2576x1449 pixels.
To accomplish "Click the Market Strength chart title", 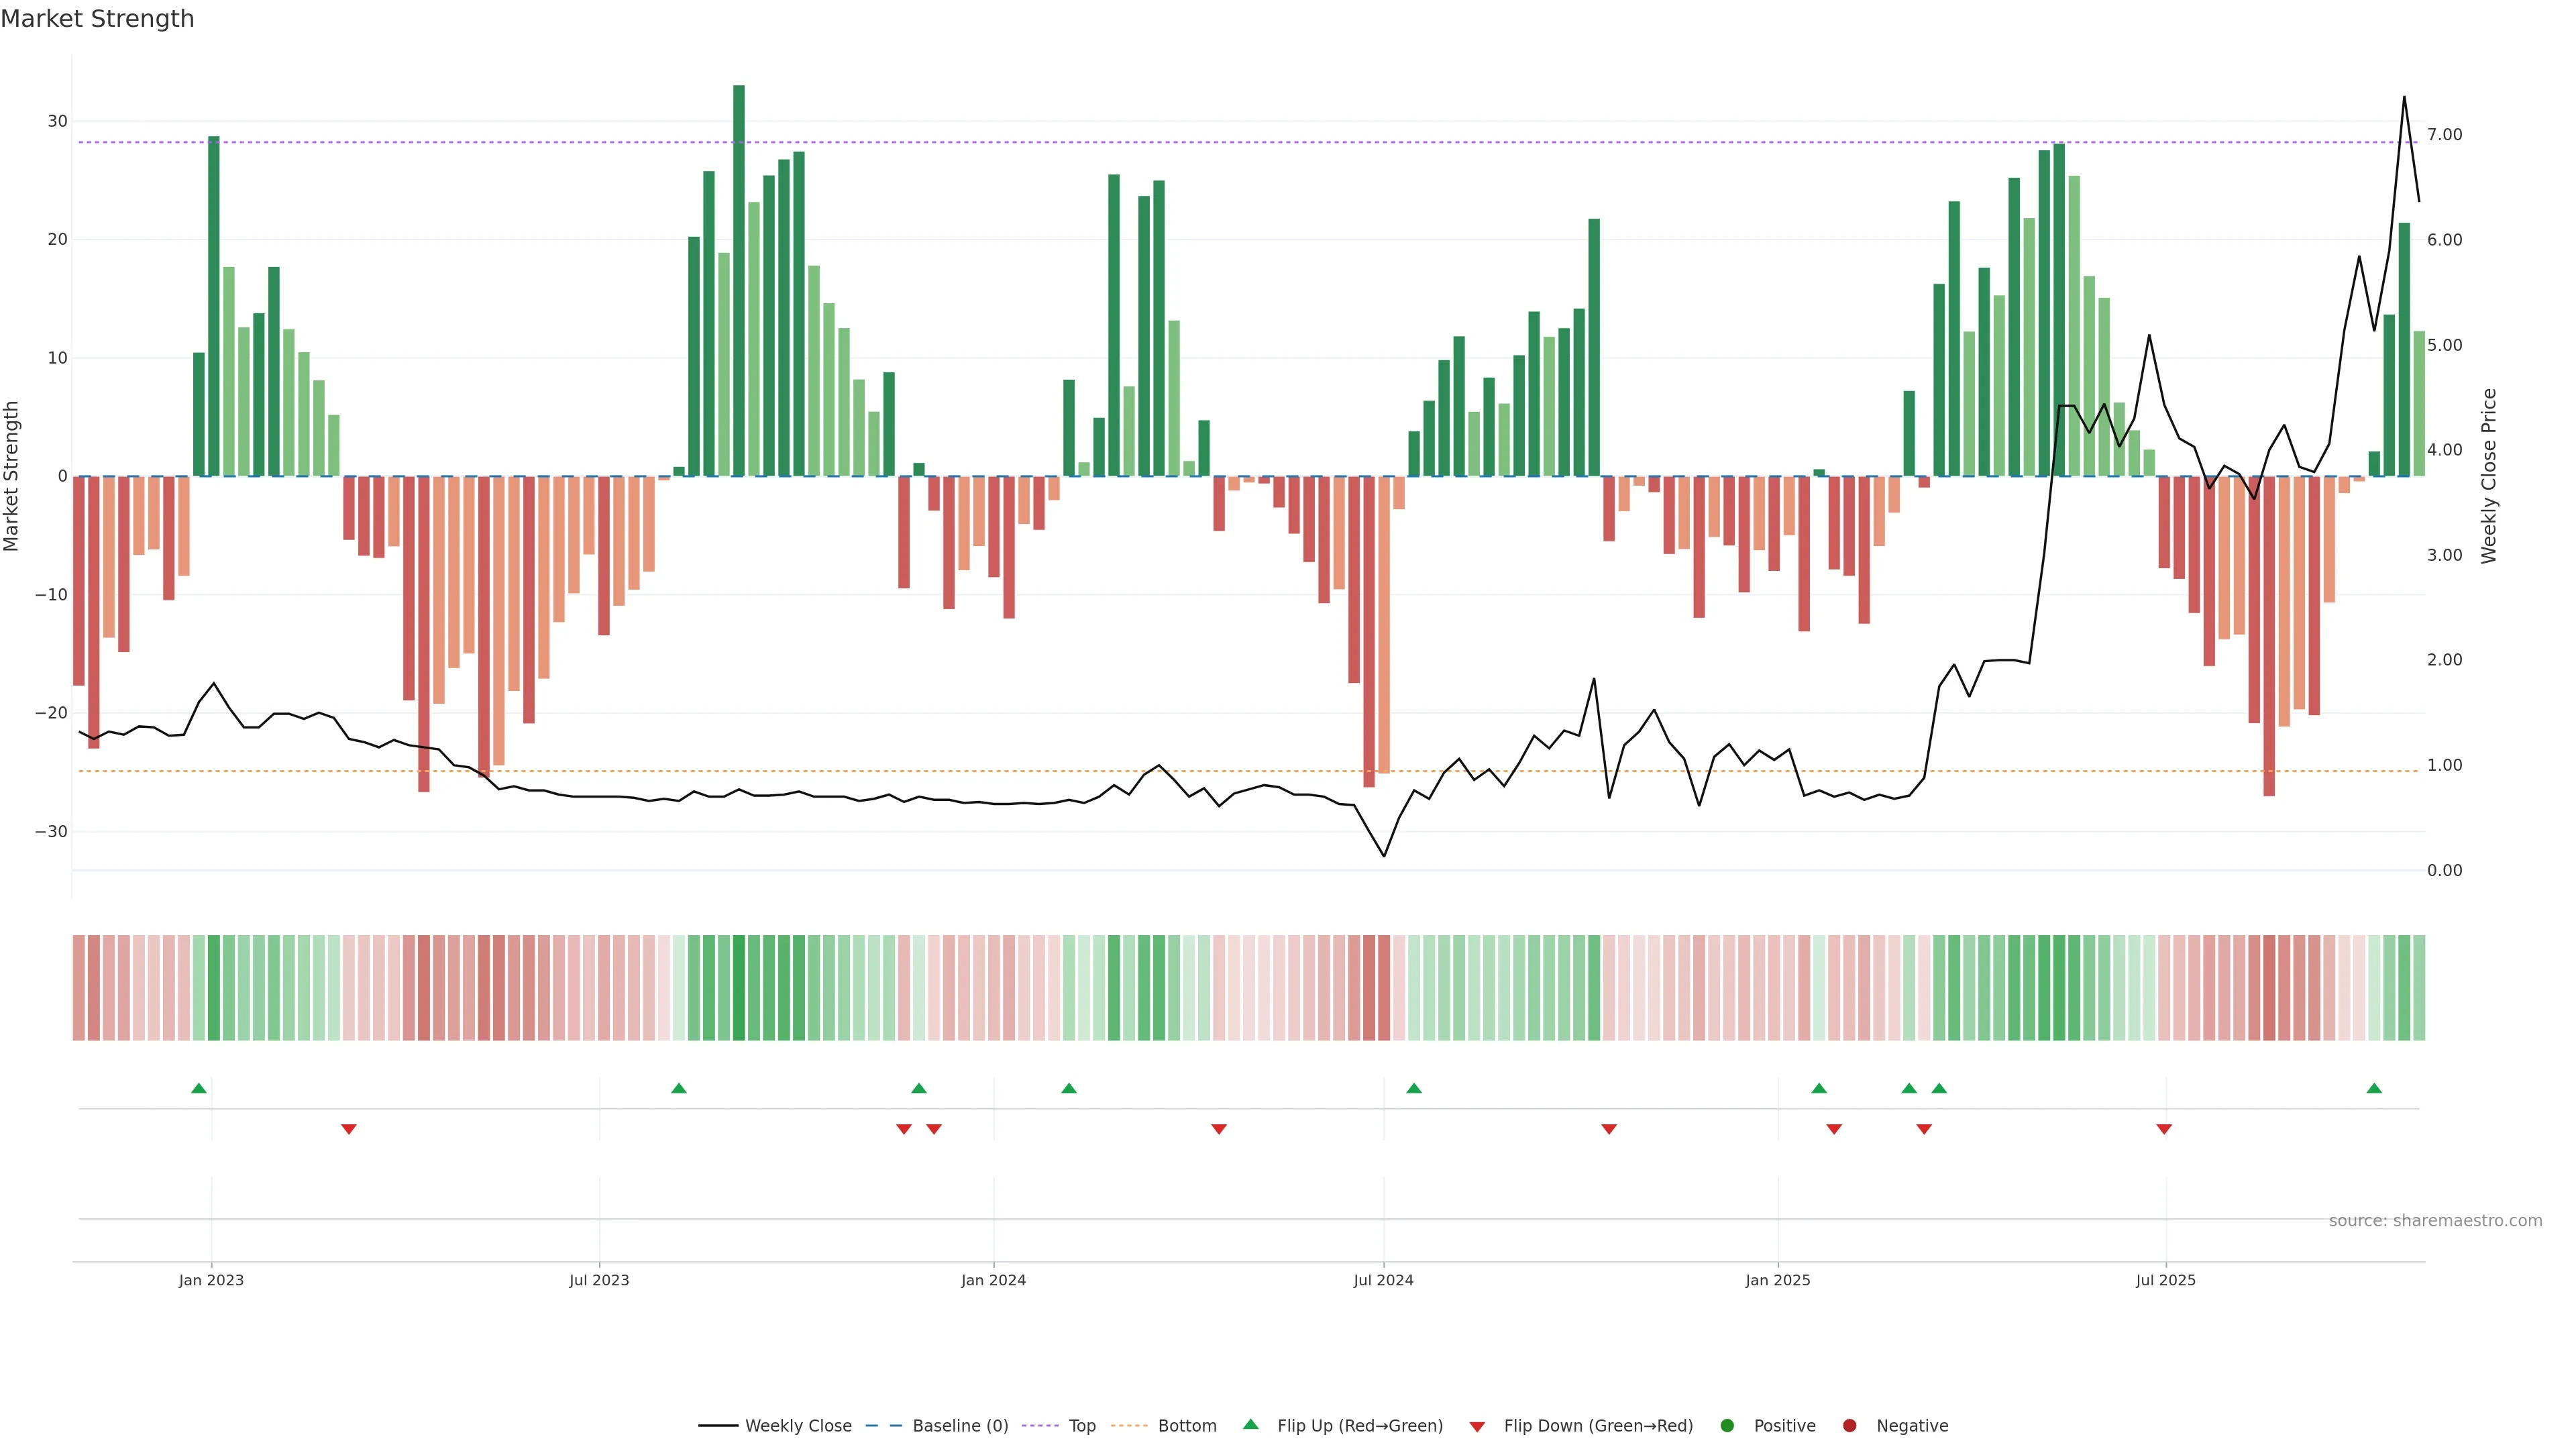I will point(97,19).
